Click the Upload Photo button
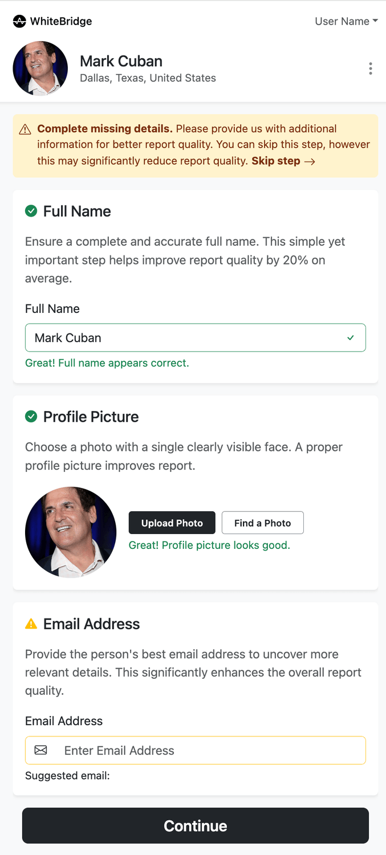 pos(172,523)
